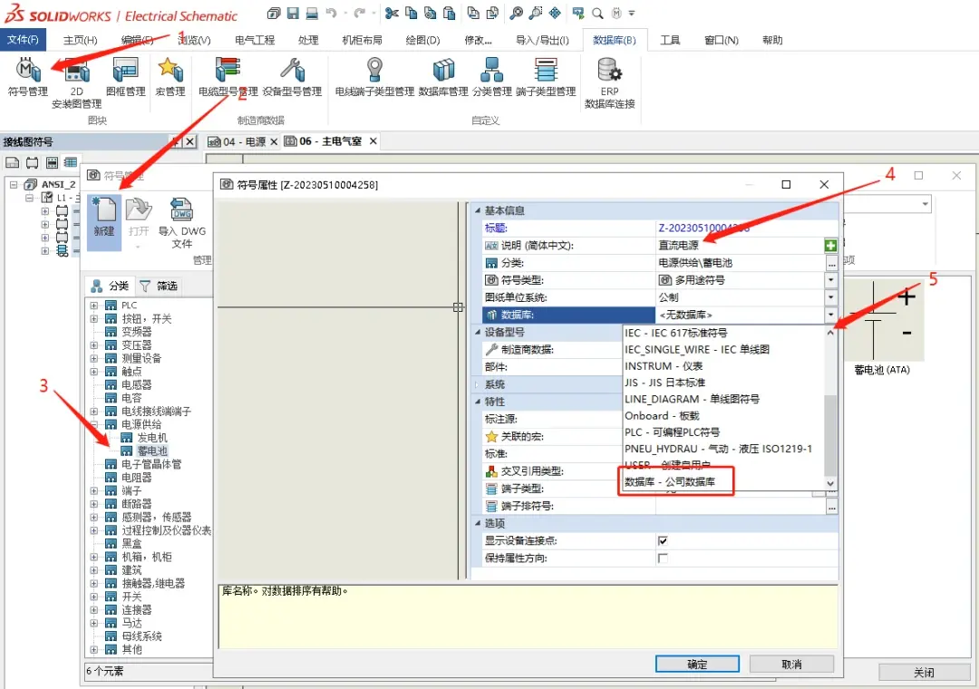Click 确定 to confirm symbol properties
Image resolution: width=979 pixels, height=689 pixels.
click(x=697, y=664)
